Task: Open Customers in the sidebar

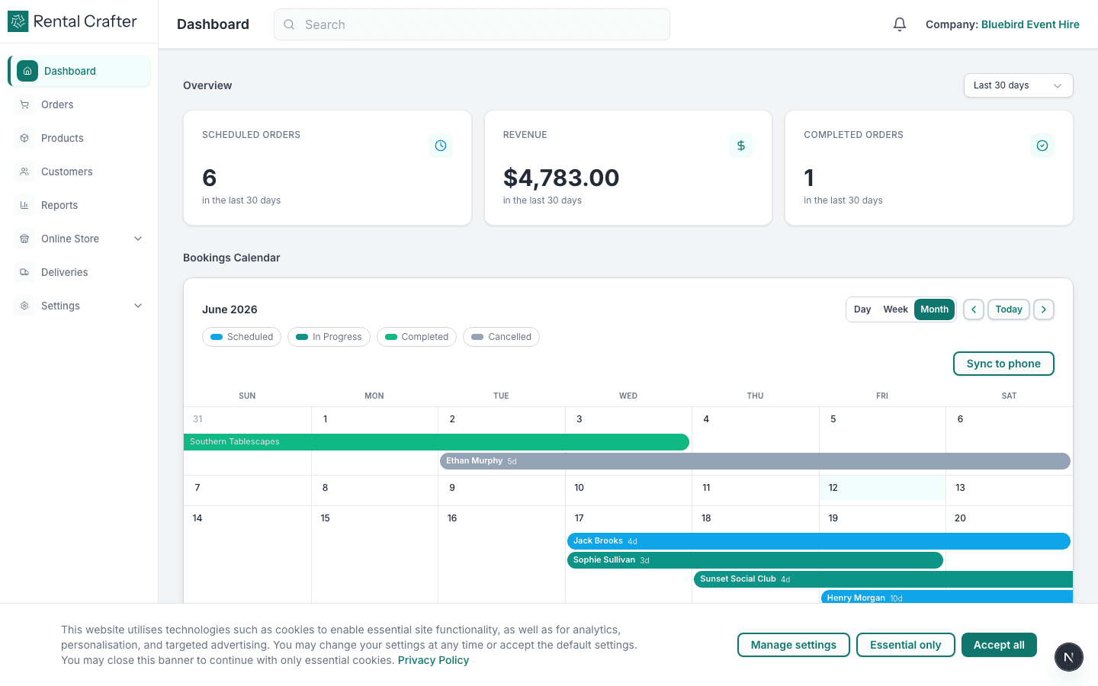Action: pos(80,171)
